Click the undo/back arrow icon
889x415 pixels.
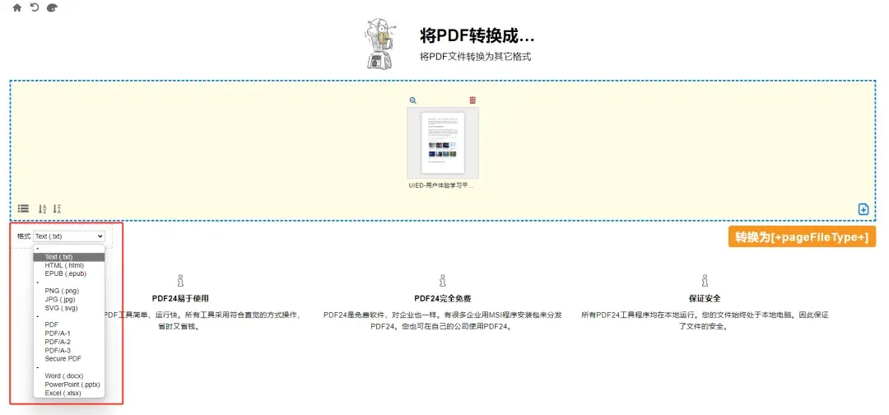tap(35, 8)
